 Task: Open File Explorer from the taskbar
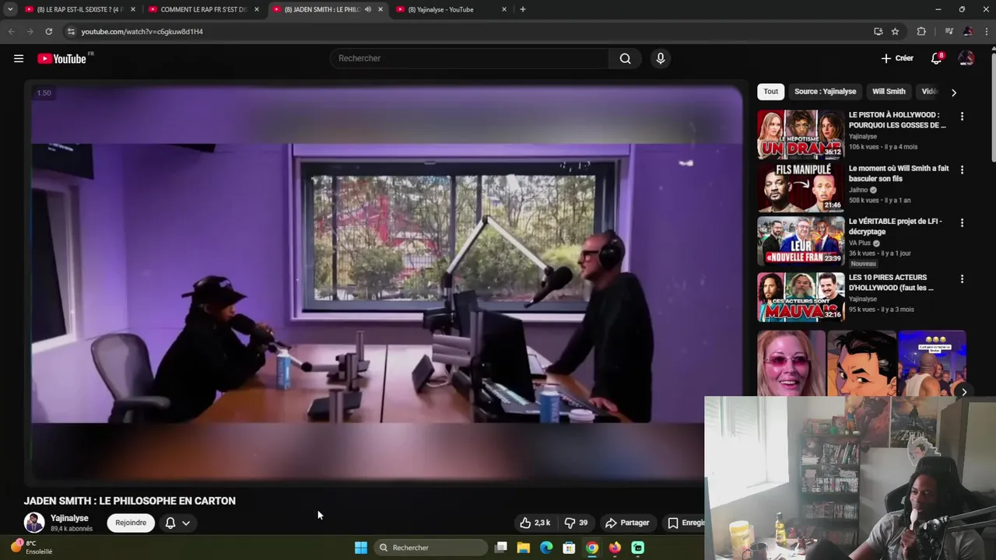tap(524, 548)
